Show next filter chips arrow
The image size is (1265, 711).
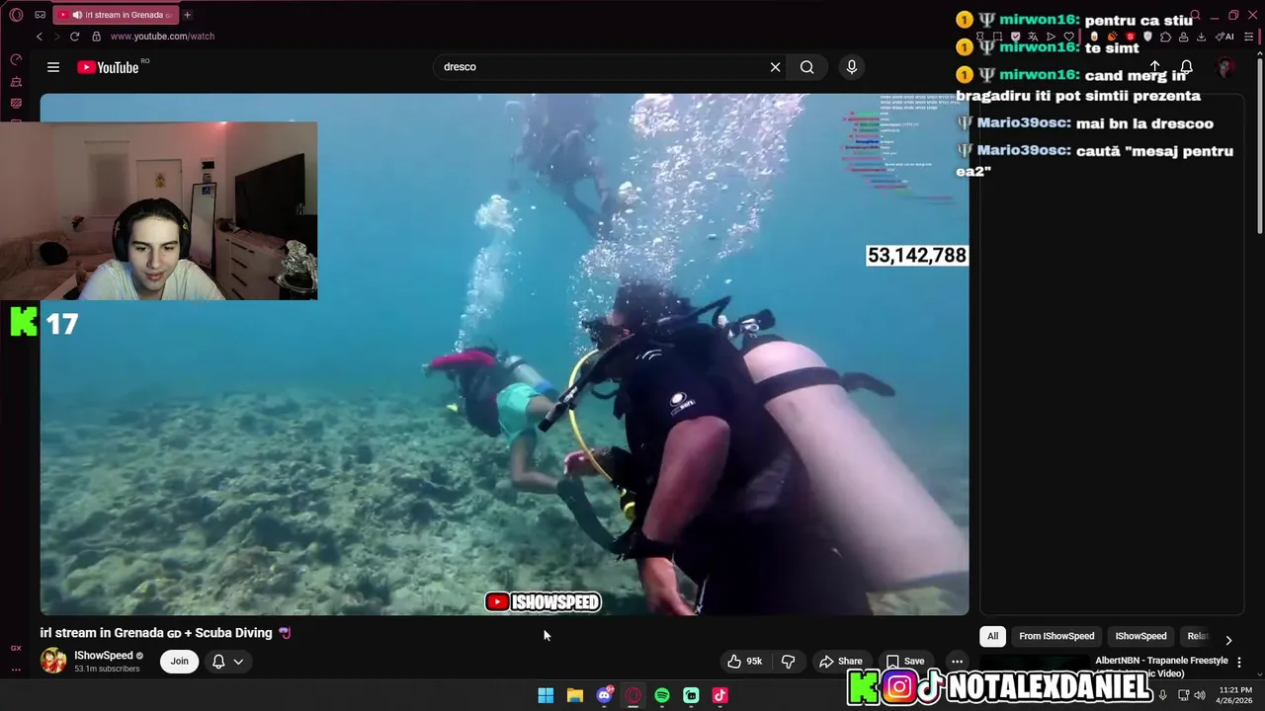(1228, 640)
